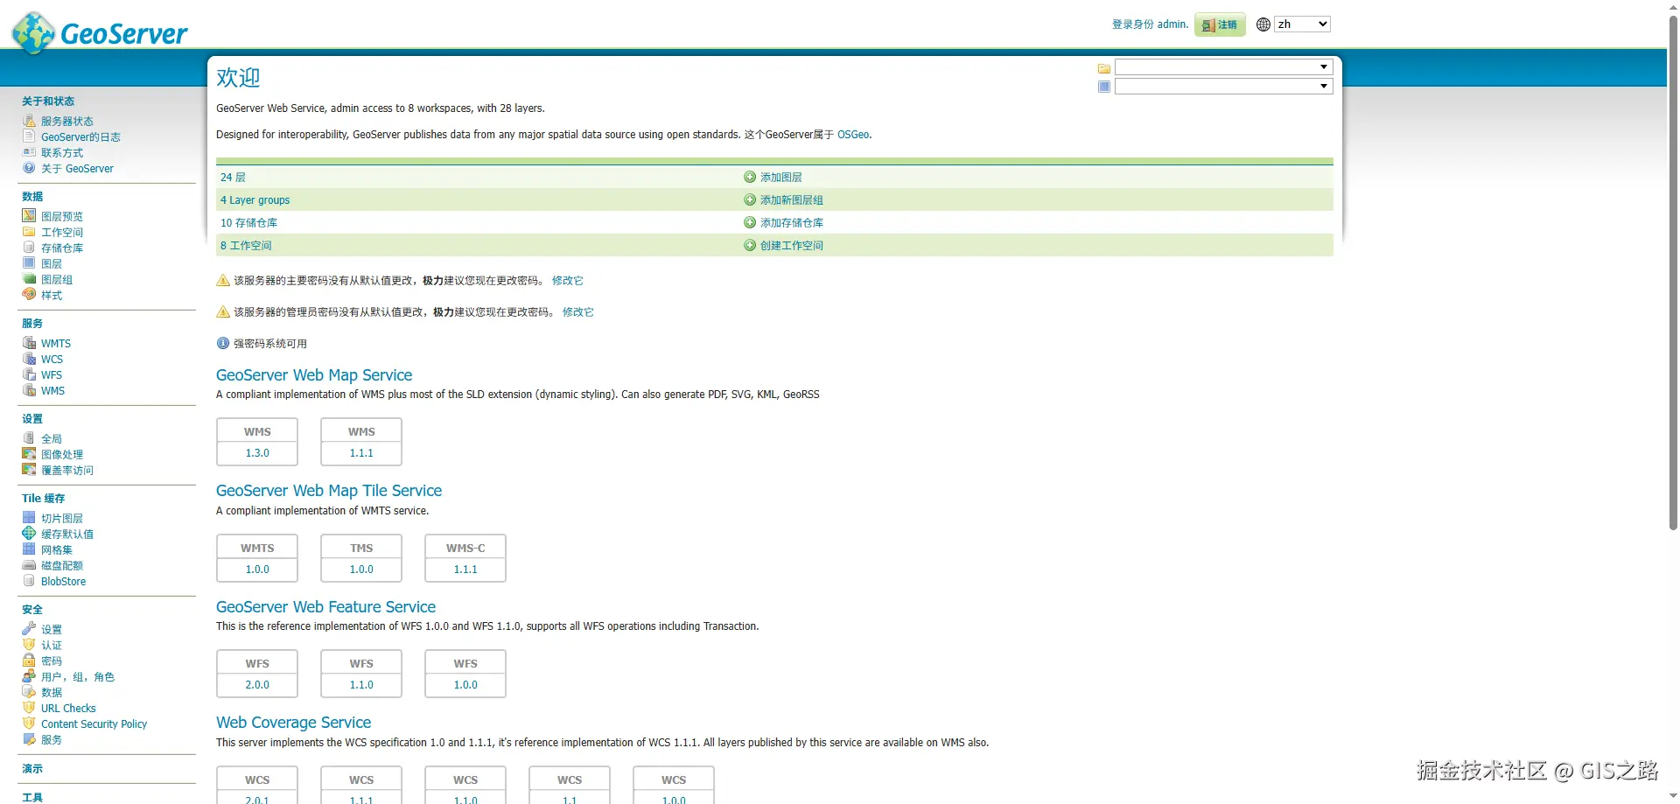The height and width of the screenshot is (804, 1680).
Task: Click the WMS service icon
Action: (x=29, y=390)
